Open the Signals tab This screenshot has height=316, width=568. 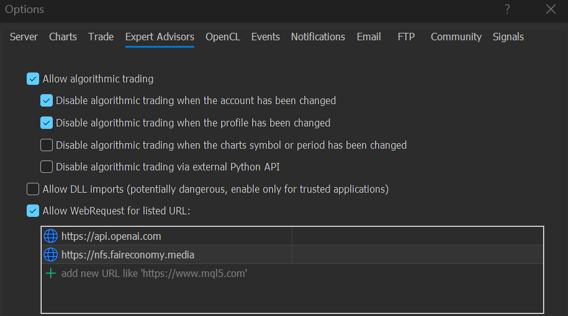508,37
